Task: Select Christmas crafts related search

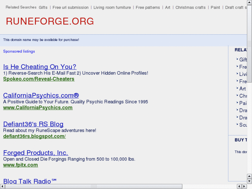Action: click(x=190, y=8)
